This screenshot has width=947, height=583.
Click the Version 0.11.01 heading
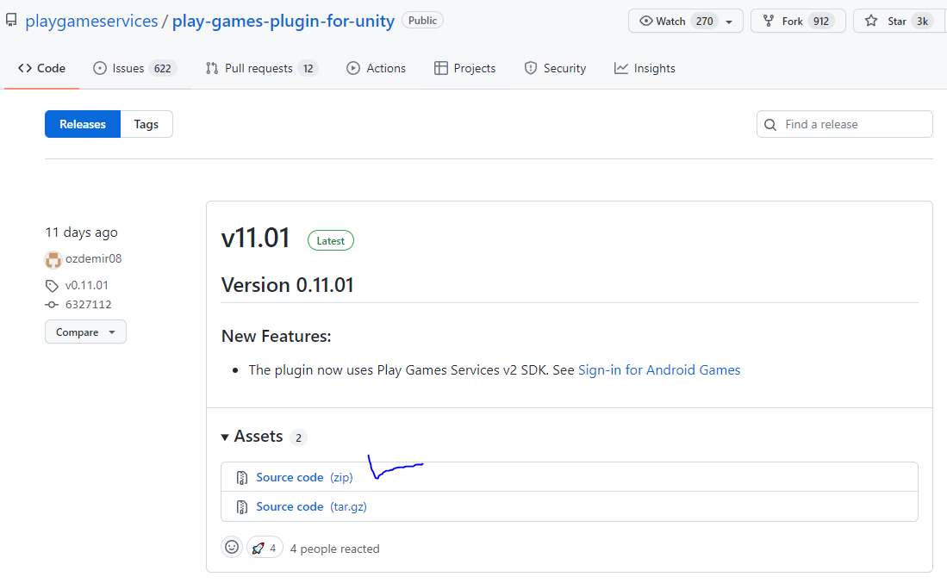(x=288, y=285)
